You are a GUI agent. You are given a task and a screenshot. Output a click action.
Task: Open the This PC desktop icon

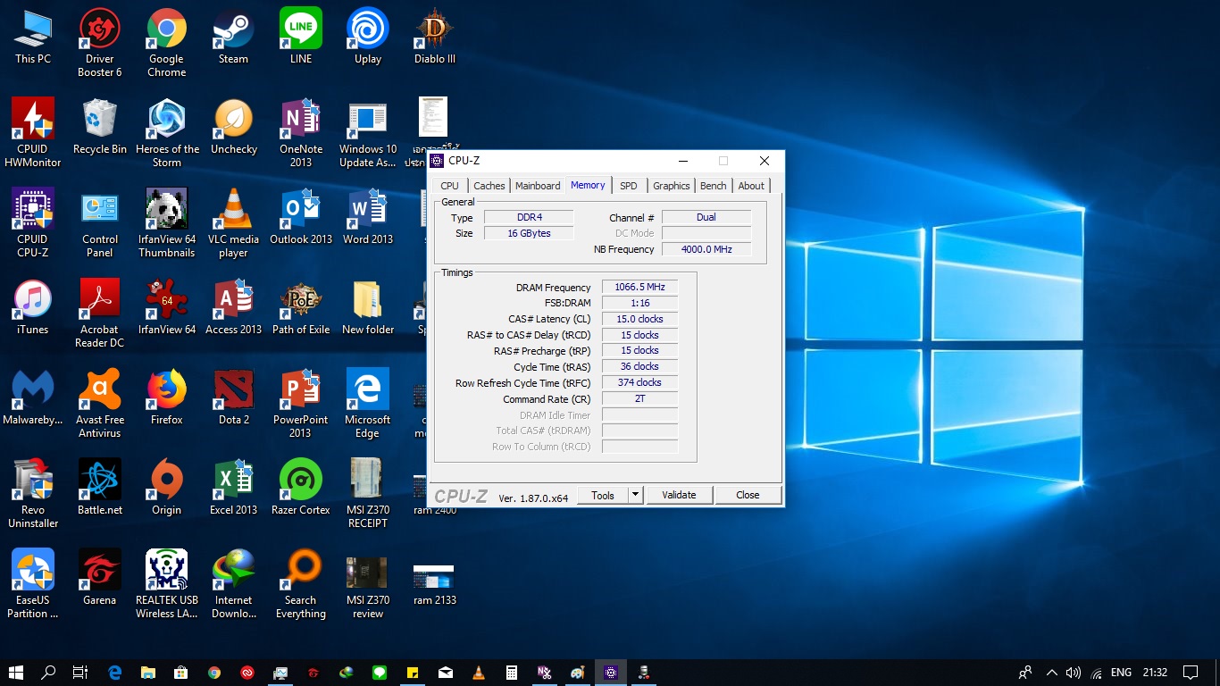[x=33, y=37]
